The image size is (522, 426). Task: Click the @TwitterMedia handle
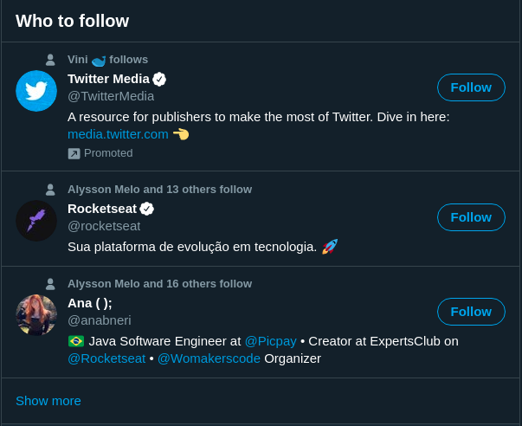tap(111, 95)
